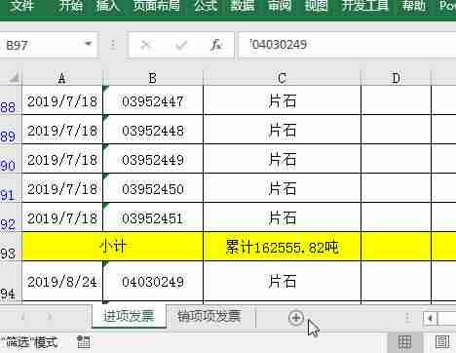Open Insert Function fx icon
Screen dimensions: 456x353
pyautogui.click(x=216, y=45)
